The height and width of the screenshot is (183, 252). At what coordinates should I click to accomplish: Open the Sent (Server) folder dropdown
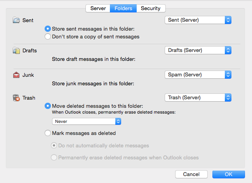coord(198,20)
